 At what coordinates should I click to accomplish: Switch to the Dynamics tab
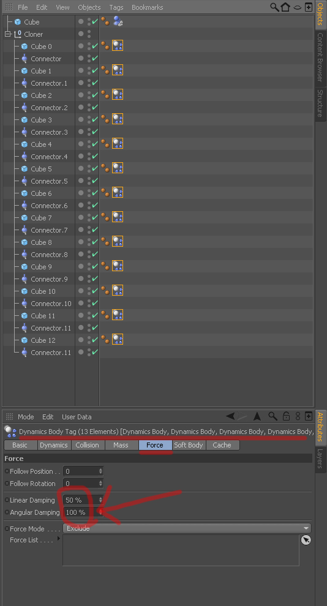pos(54,445)
